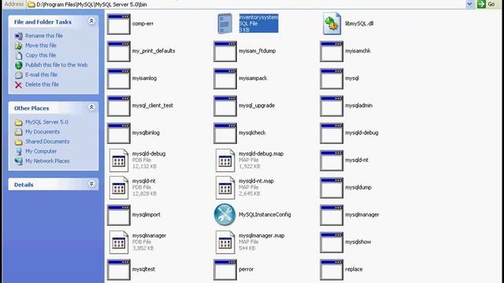Select the mysqlmanager PDB file icon
Screen dimensions: 504x283
pos(119,242)
